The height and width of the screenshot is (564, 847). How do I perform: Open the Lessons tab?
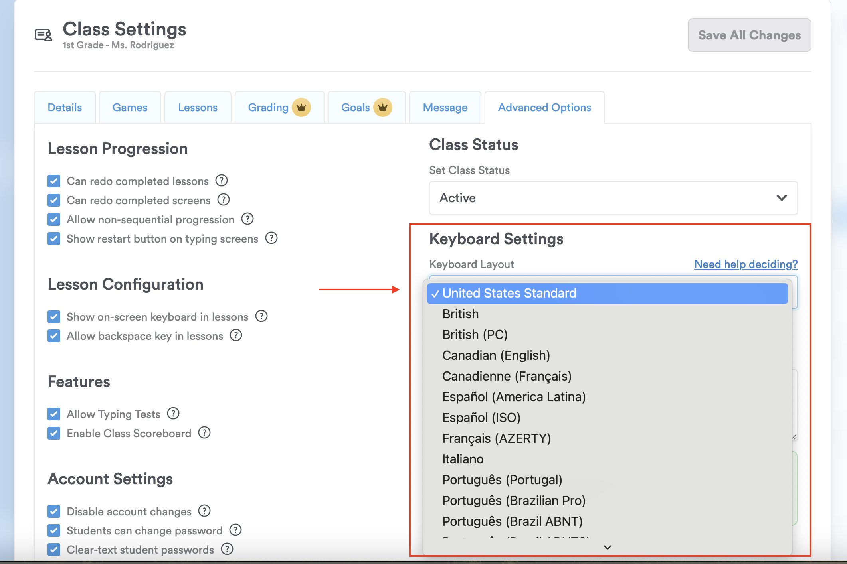point(198,108)
